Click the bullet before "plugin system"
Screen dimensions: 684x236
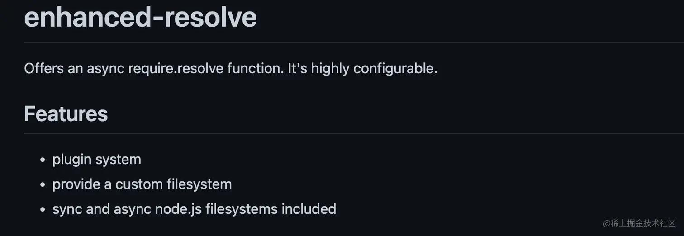pyautogui.click(x=43, y=160)
